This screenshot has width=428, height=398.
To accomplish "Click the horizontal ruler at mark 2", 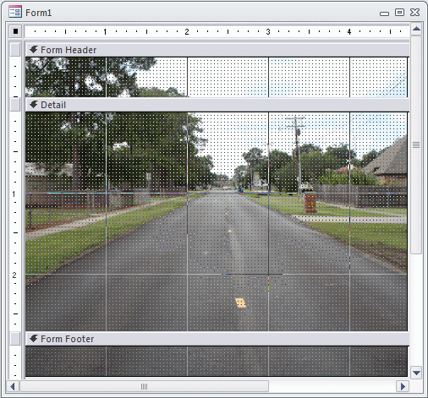I will 187,31.
